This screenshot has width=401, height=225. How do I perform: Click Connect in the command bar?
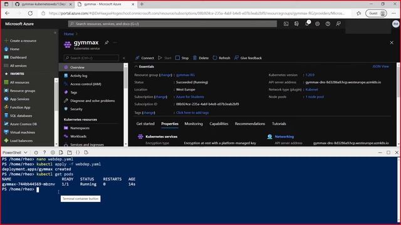(145, 58)
